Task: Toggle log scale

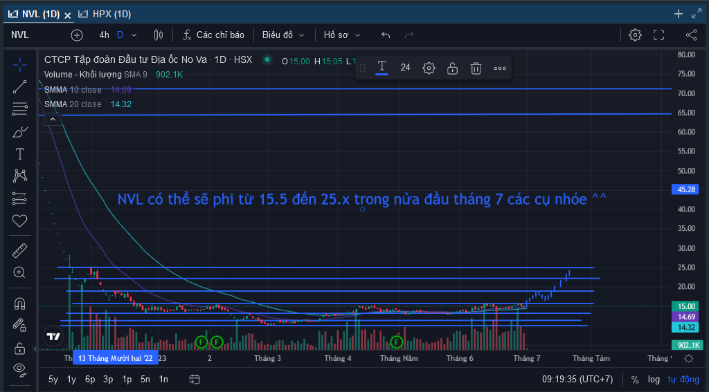Action: 654,380
